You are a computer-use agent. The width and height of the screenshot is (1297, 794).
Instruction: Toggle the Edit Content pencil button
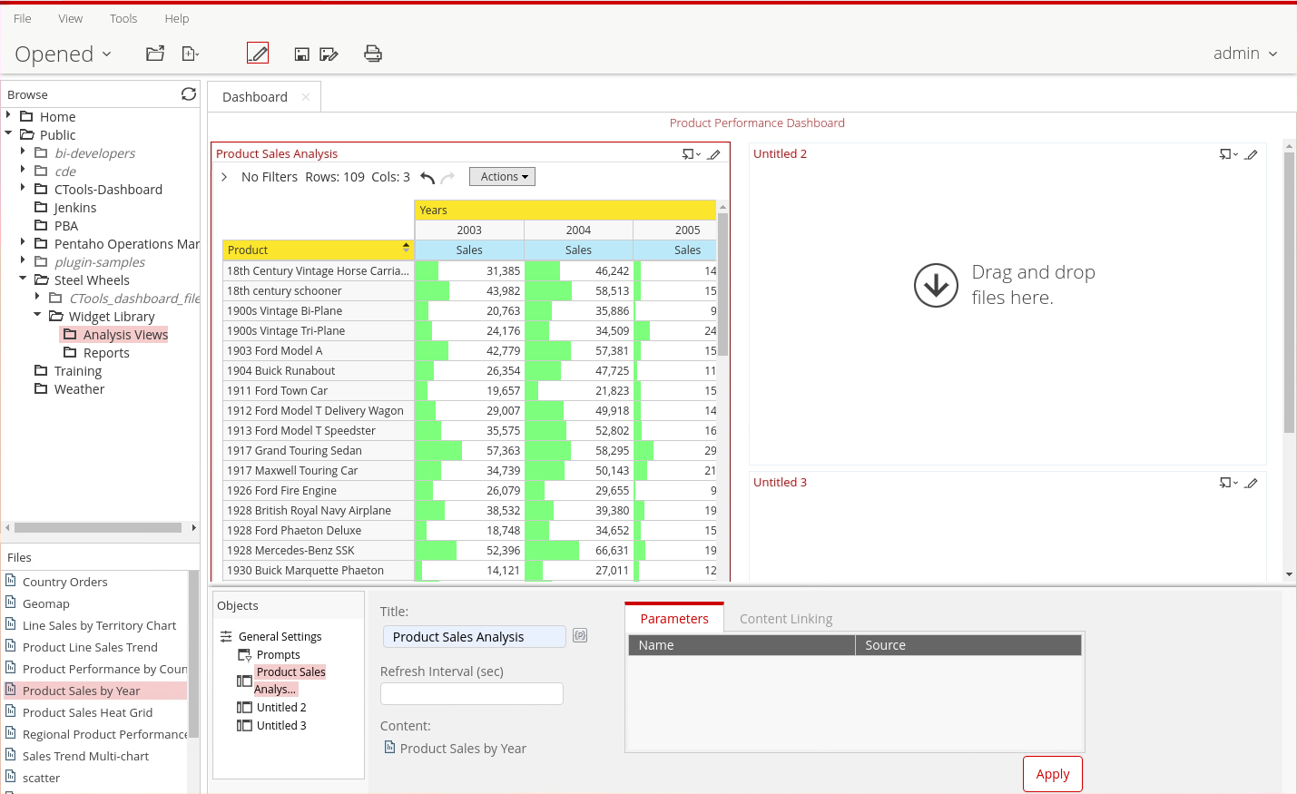258,54
